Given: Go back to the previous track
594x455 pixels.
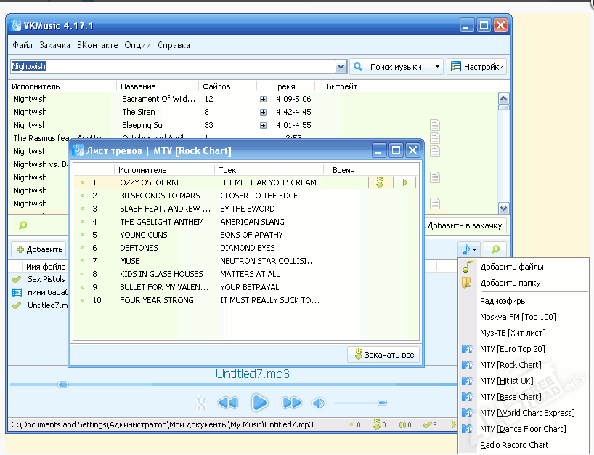Looking at the screenshot, I should coord(228,403).
